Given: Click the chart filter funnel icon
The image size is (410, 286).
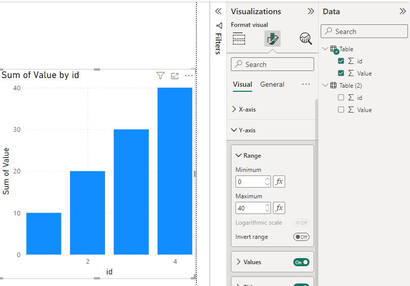Looking at the screenshot, I should (x=160, y=76).
